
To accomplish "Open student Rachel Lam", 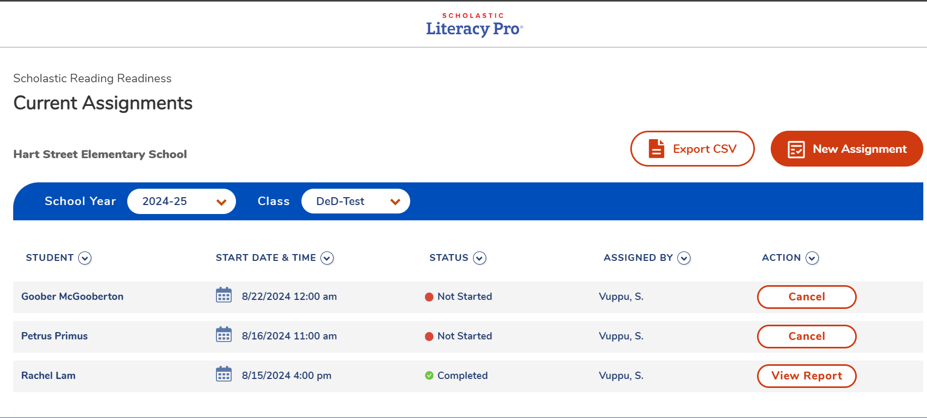I will (x=48, y=375).
